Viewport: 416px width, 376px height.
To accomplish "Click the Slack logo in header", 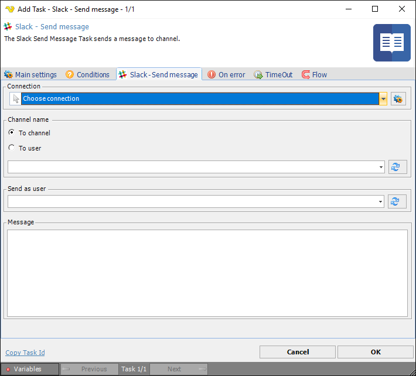I will [x=8, y=27].
